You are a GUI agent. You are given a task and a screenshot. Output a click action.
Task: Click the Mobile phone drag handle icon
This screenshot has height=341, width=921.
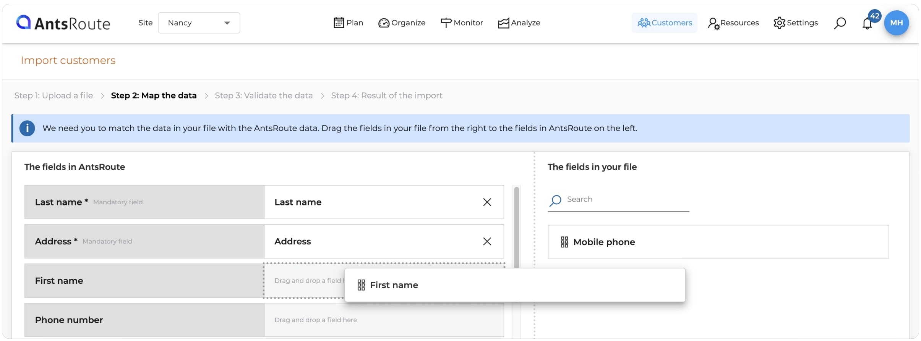(x=564, y=242)
